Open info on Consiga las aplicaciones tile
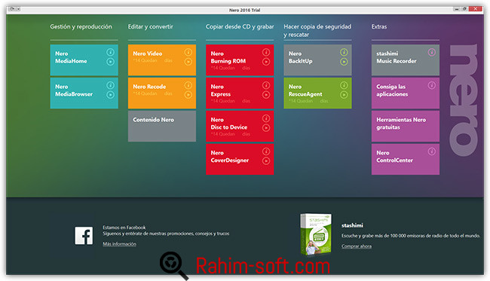 431,85
